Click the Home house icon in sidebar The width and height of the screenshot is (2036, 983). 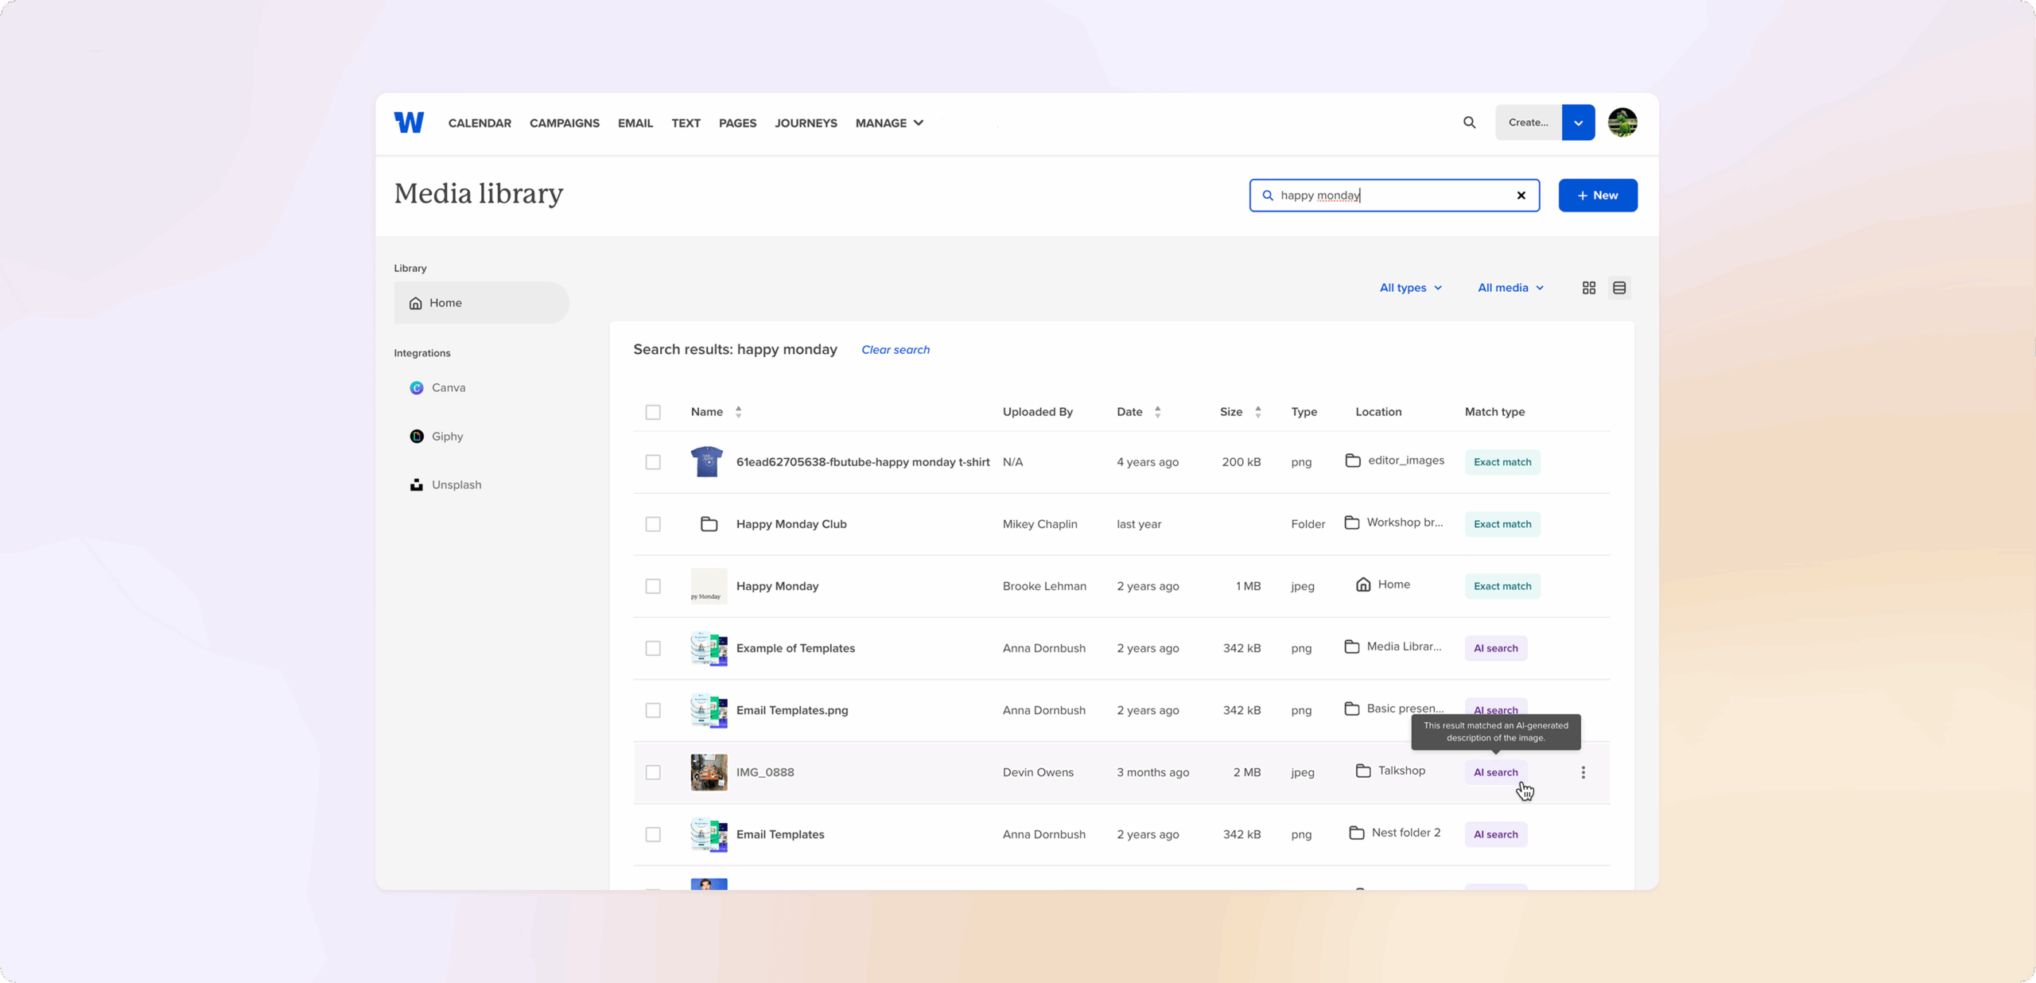click(415, 303)
